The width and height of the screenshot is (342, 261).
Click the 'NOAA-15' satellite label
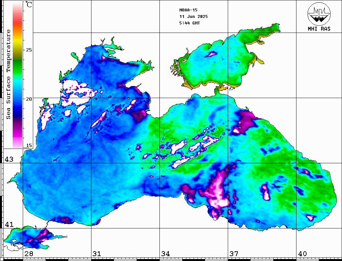pyautogui.click(x=188, y=10)
